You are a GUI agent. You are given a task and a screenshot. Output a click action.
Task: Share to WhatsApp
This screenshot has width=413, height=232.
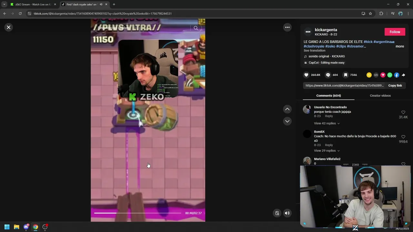[390, 75]
